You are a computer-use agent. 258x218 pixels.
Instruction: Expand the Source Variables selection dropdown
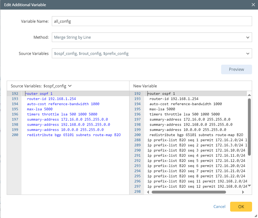click(152, 54)
